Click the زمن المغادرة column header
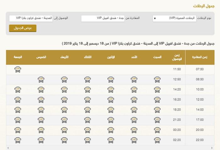The height and width of the screenshot is (150, 220). click(200, 57)
